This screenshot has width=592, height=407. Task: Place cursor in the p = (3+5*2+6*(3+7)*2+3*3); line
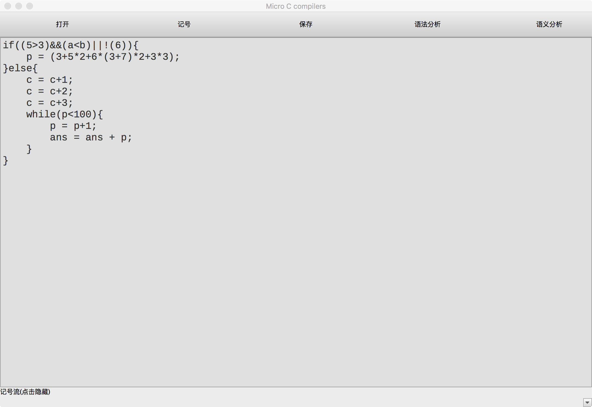pos(103,57)
